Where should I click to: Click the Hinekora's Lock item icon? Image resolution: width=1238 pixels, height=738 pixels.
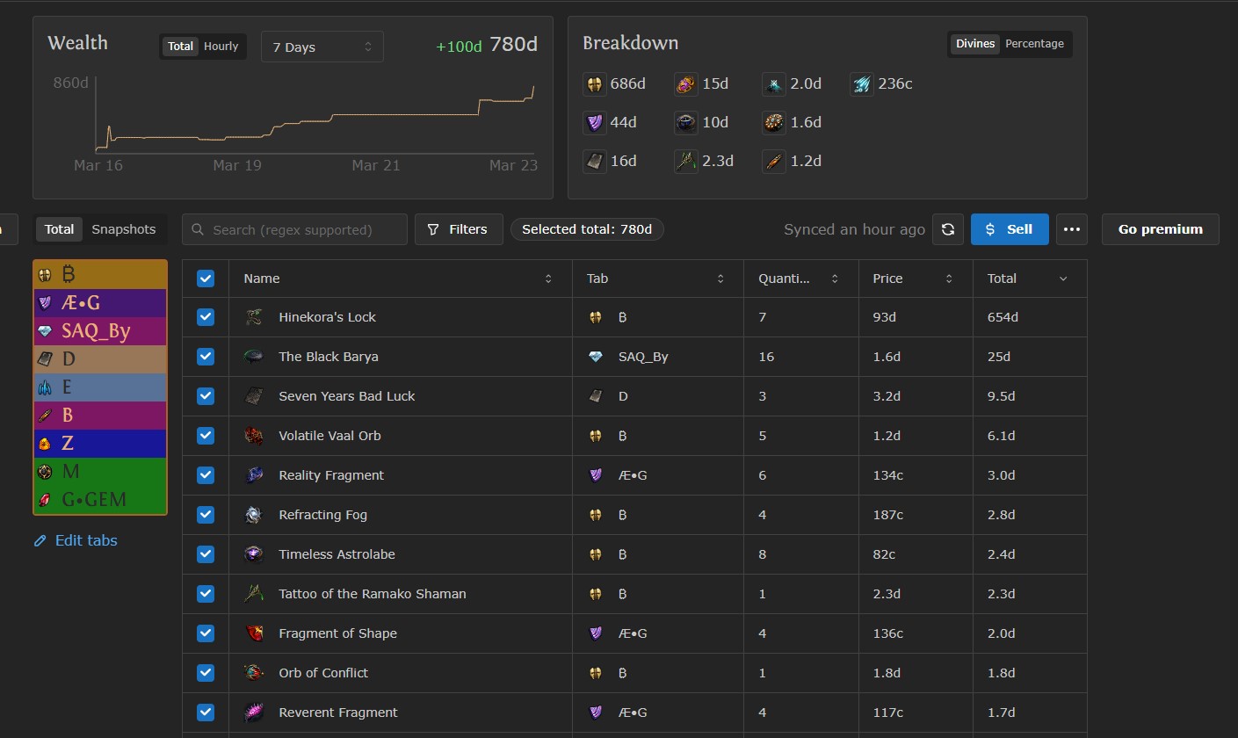point(254,317)
